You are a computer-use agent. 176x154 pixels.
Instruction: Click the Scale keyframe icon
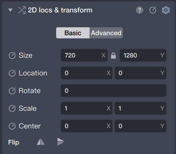[x=12, y=109]
